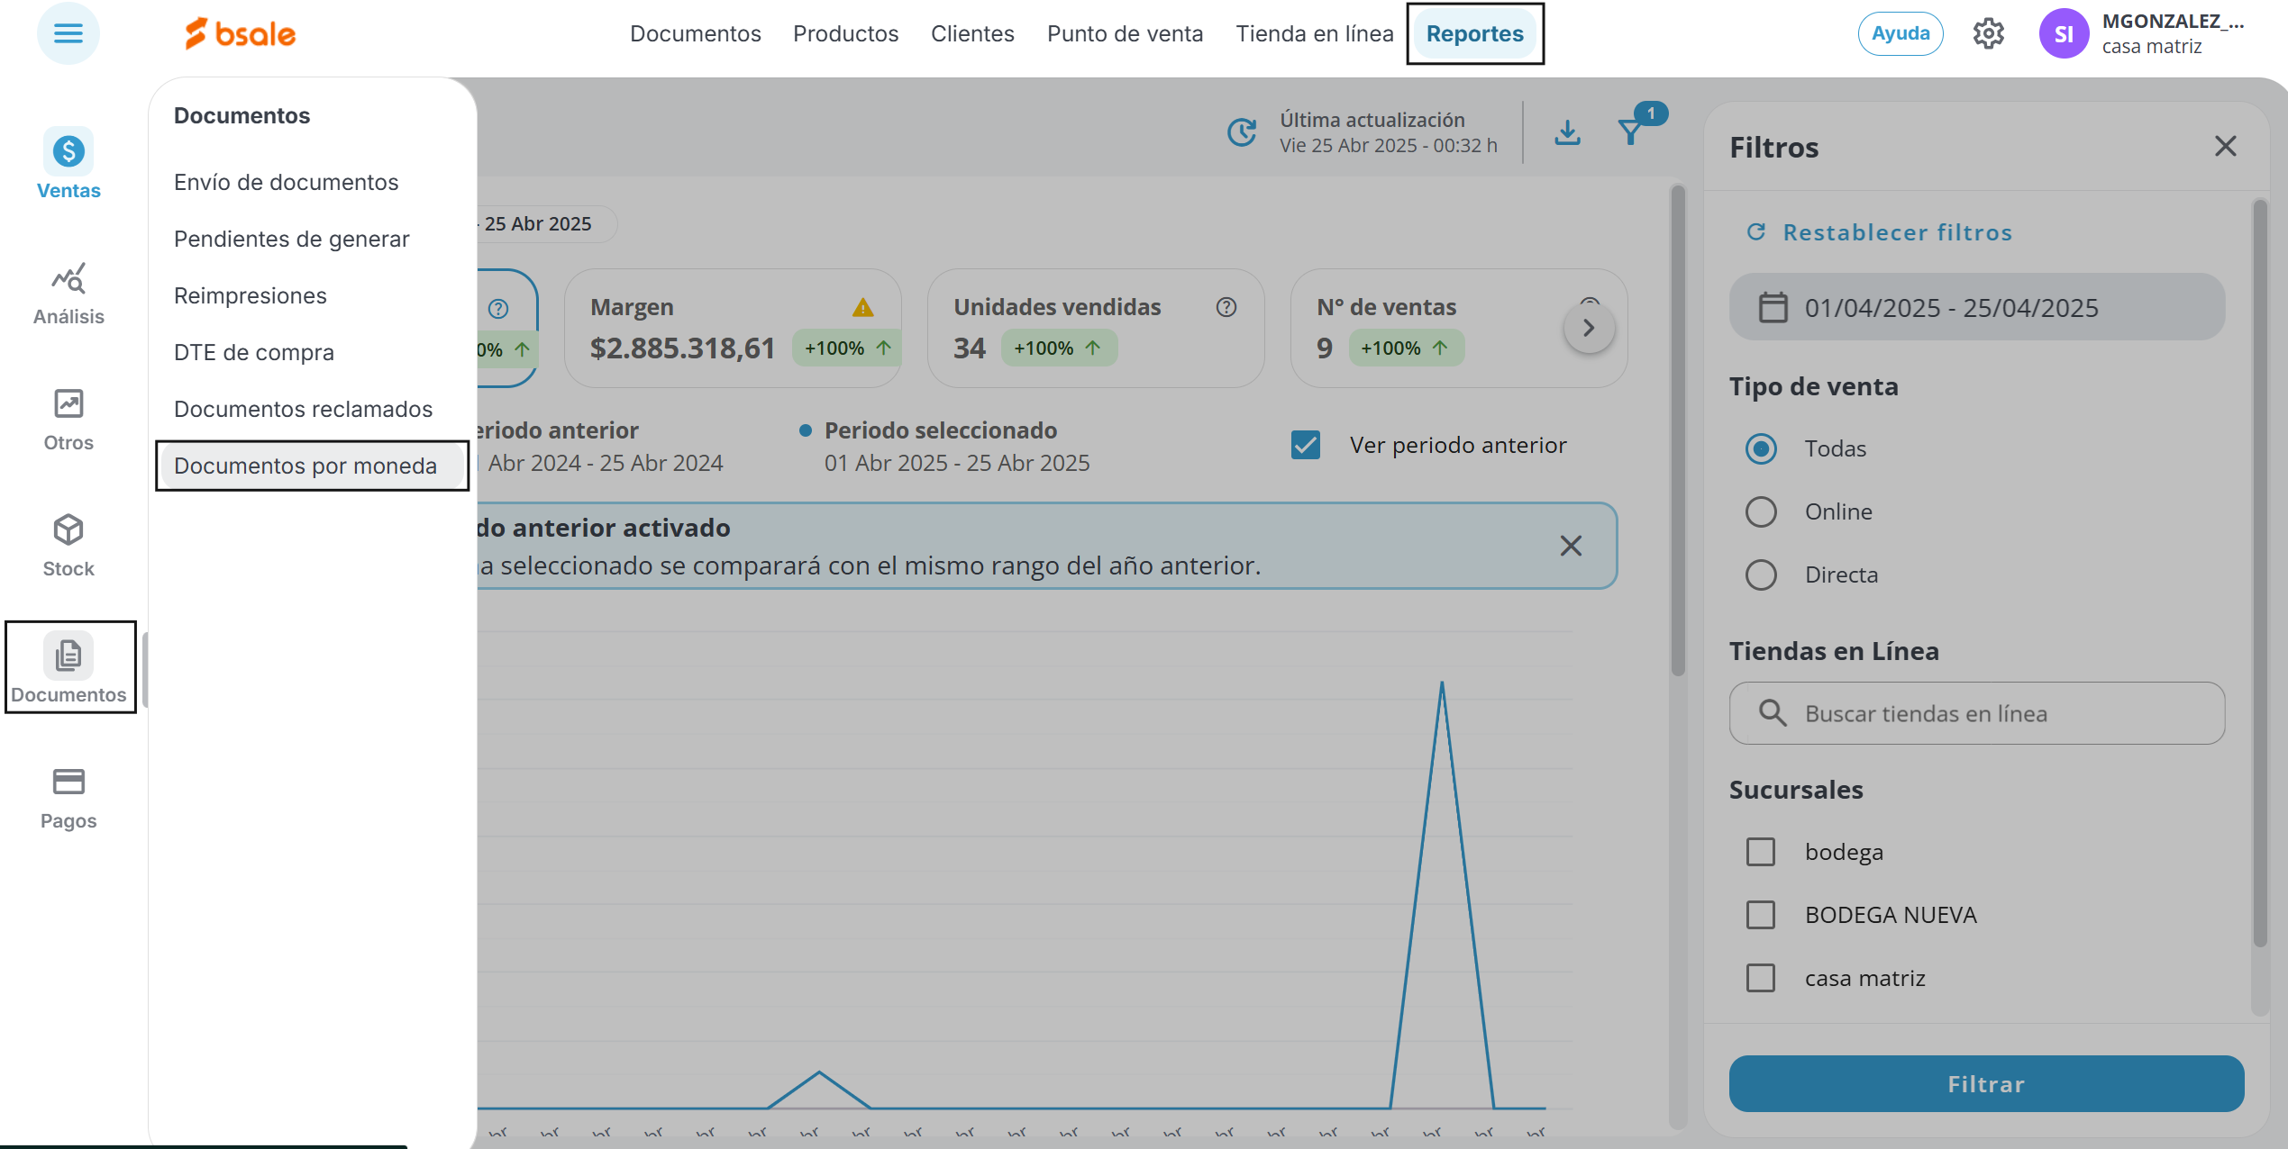
Task: Uncheck Ver periodo anterior checkbox
Action: click(1306, 445)
